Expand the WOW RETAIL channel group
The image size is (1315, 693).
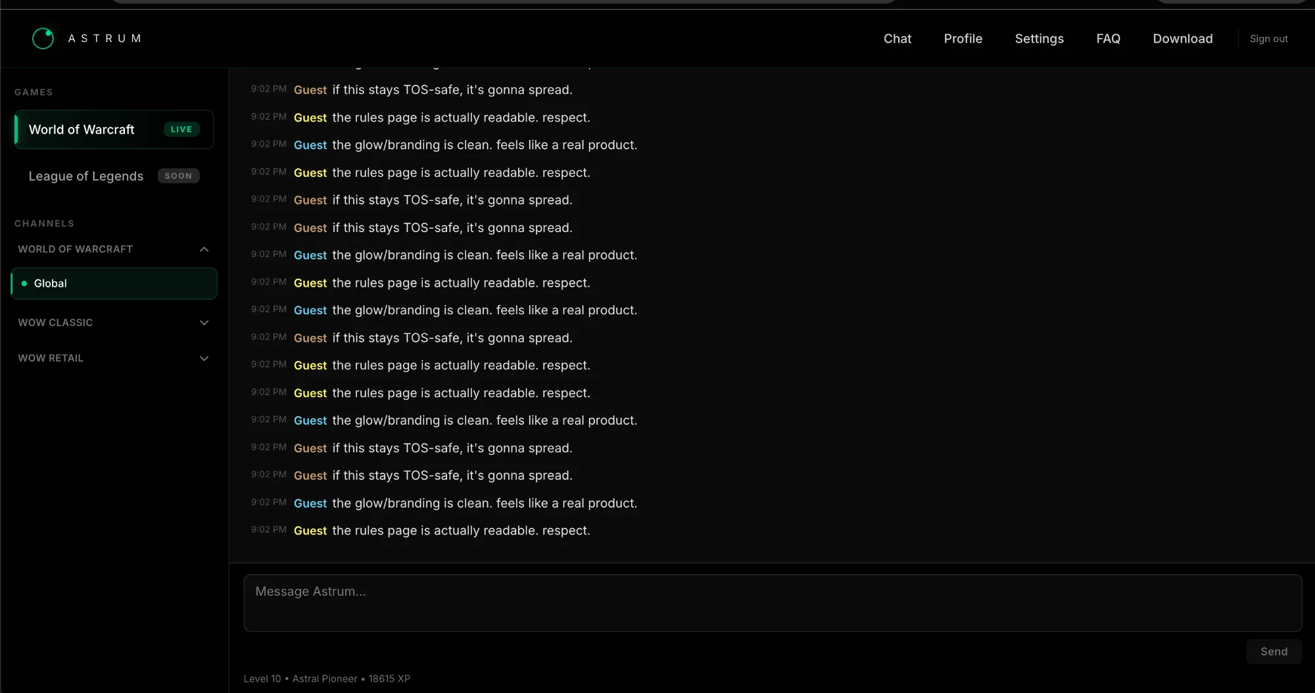[x=204, y=358]
